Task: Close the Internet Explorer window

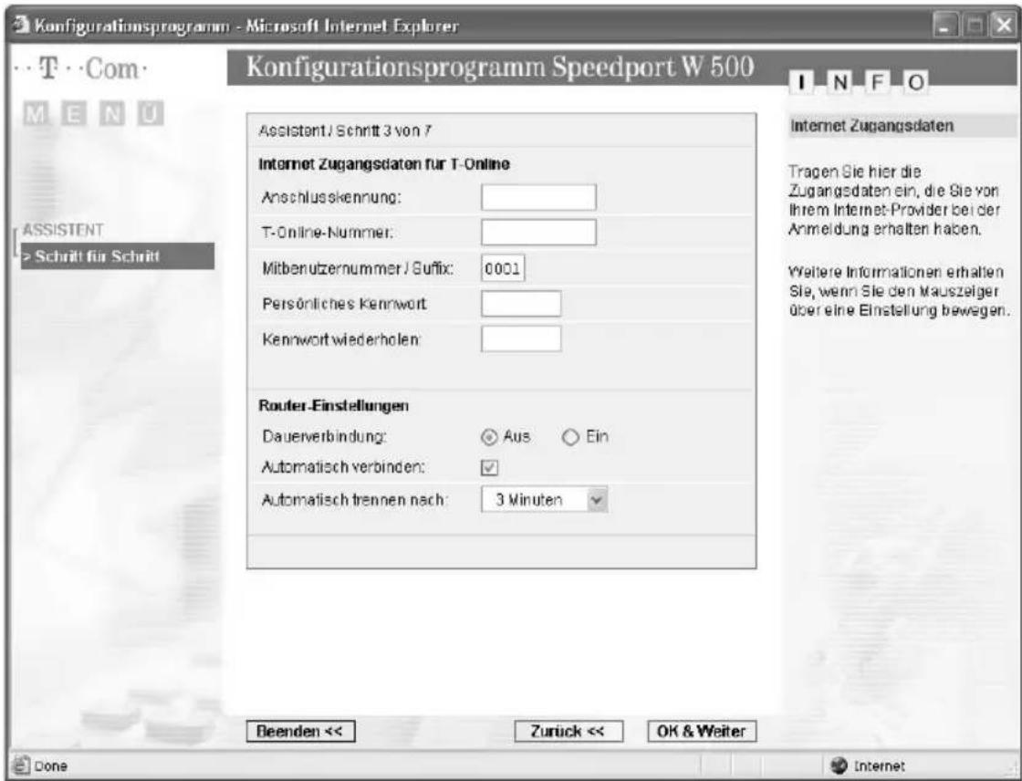Action: (1002, 26)
